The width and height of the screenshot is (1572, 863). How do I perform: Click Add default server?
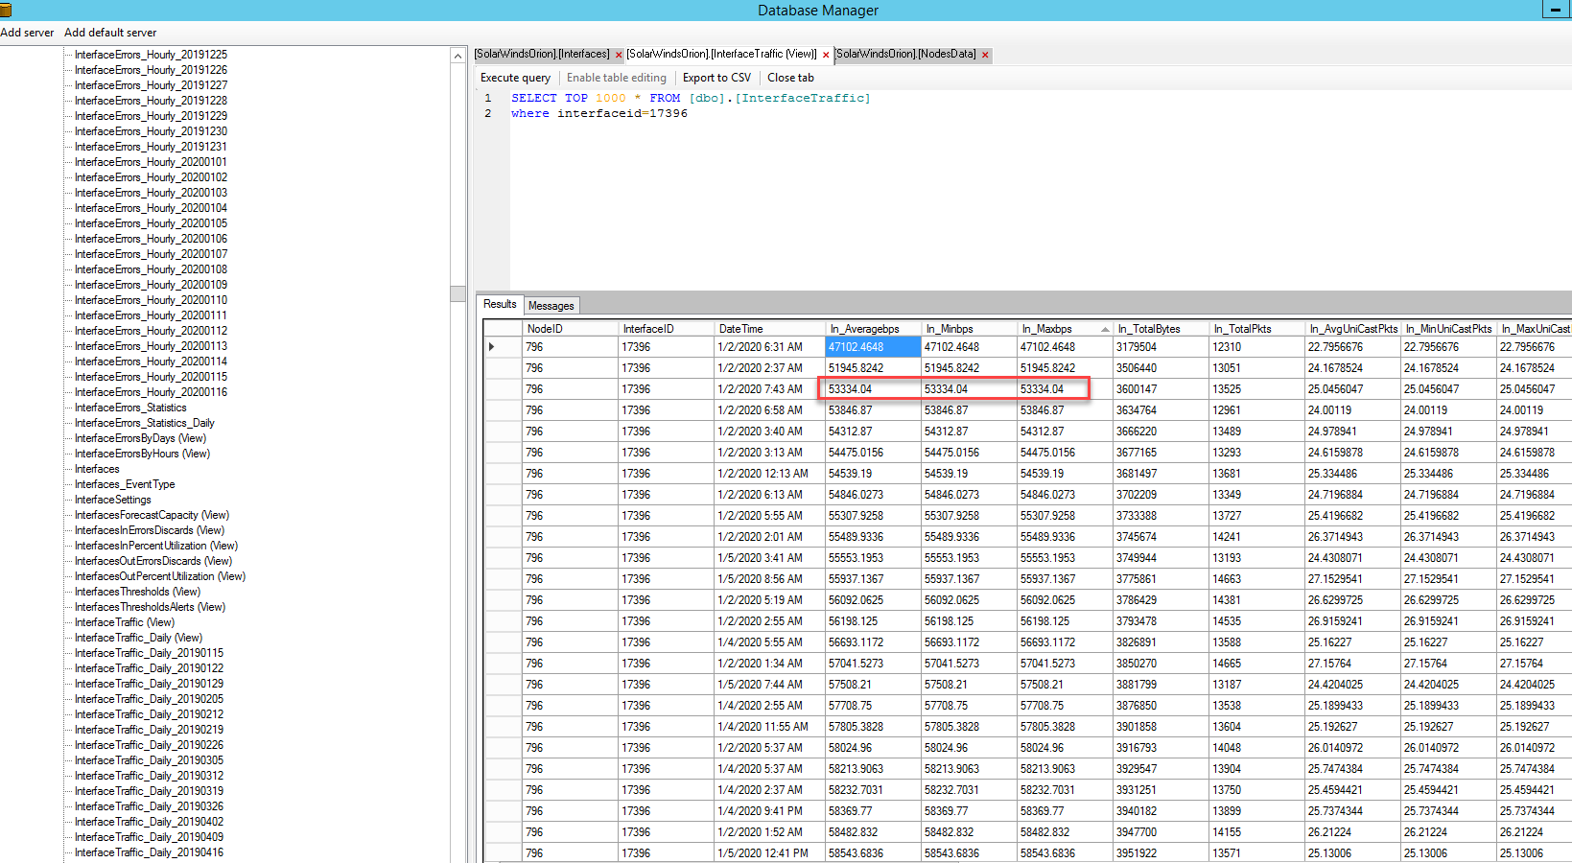coord(110,33)
